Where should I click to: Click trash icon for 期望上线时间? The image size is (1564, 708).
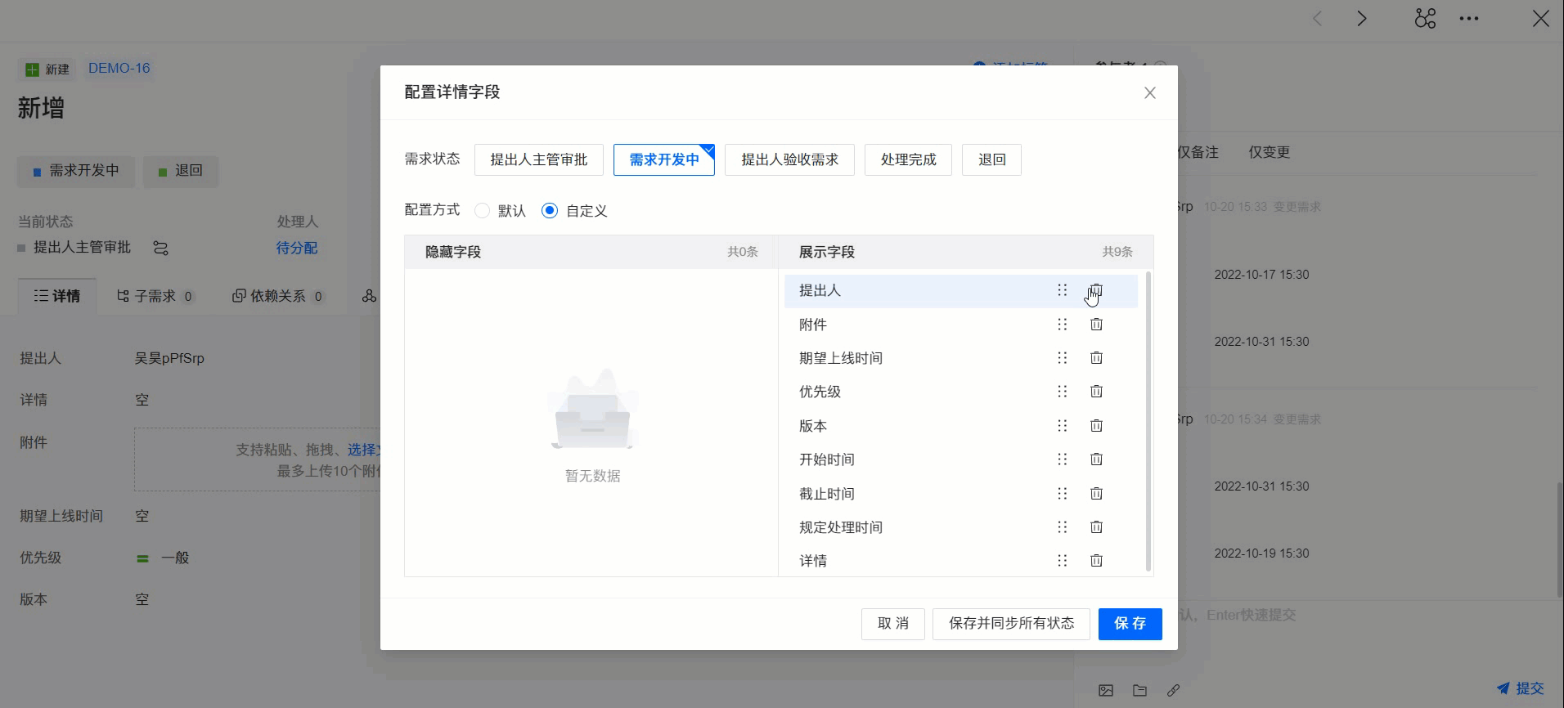(x=1096, y=358)
